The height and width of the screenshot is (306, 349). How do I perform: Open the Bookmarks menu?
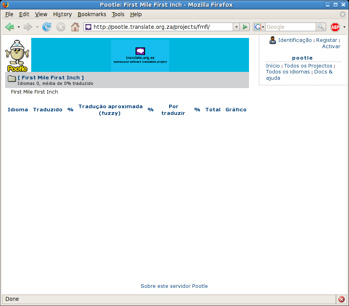[92, 14]
